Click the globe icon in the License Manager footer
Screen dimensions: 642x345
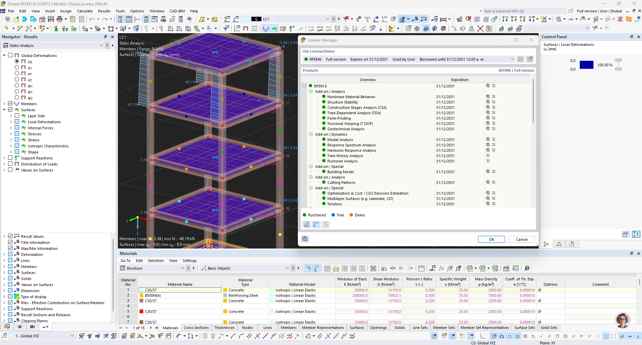pyautogui.click(x=305, y=239)
